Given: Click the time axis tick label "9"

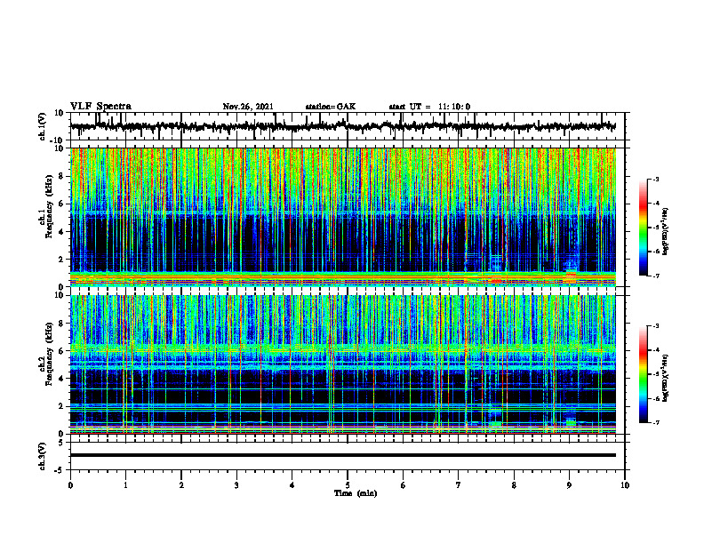Looking at the screenshot, I should point(569,485).
